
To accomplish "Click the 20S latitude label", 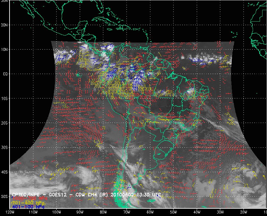I will point(4,123).
